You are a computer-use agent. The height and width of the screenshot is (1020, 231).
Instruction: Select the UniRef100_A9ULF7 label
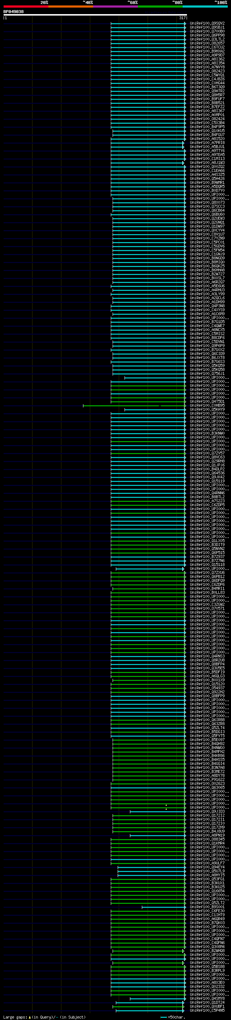coord(207,863)
